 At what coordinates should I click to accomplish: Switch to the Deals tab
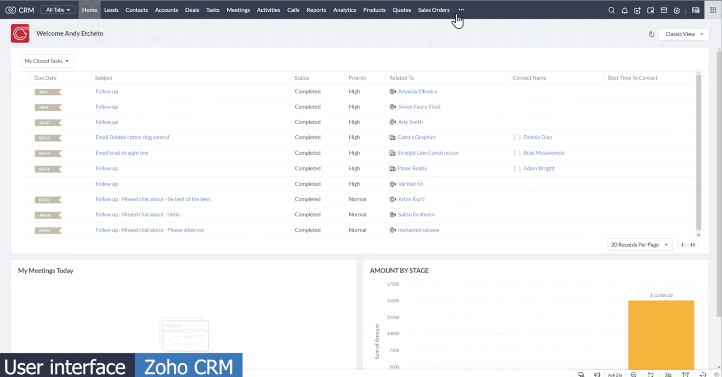coord(192,10)
